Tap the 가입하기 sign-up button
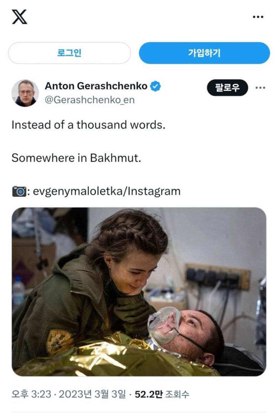This screenshot has width=278, height=413. click(x=204, y=53)
